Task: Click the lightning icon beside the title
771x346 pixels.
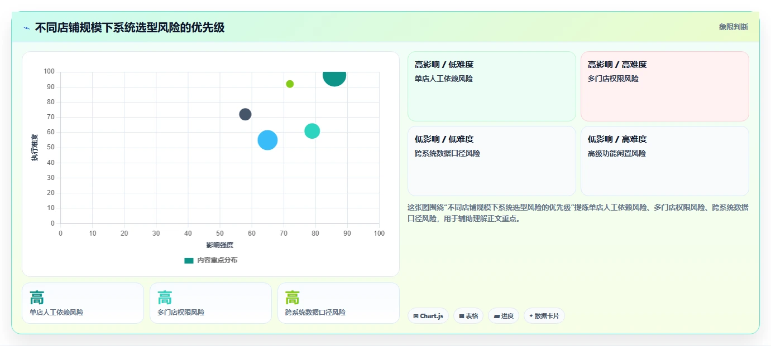Action: [26, 28]
